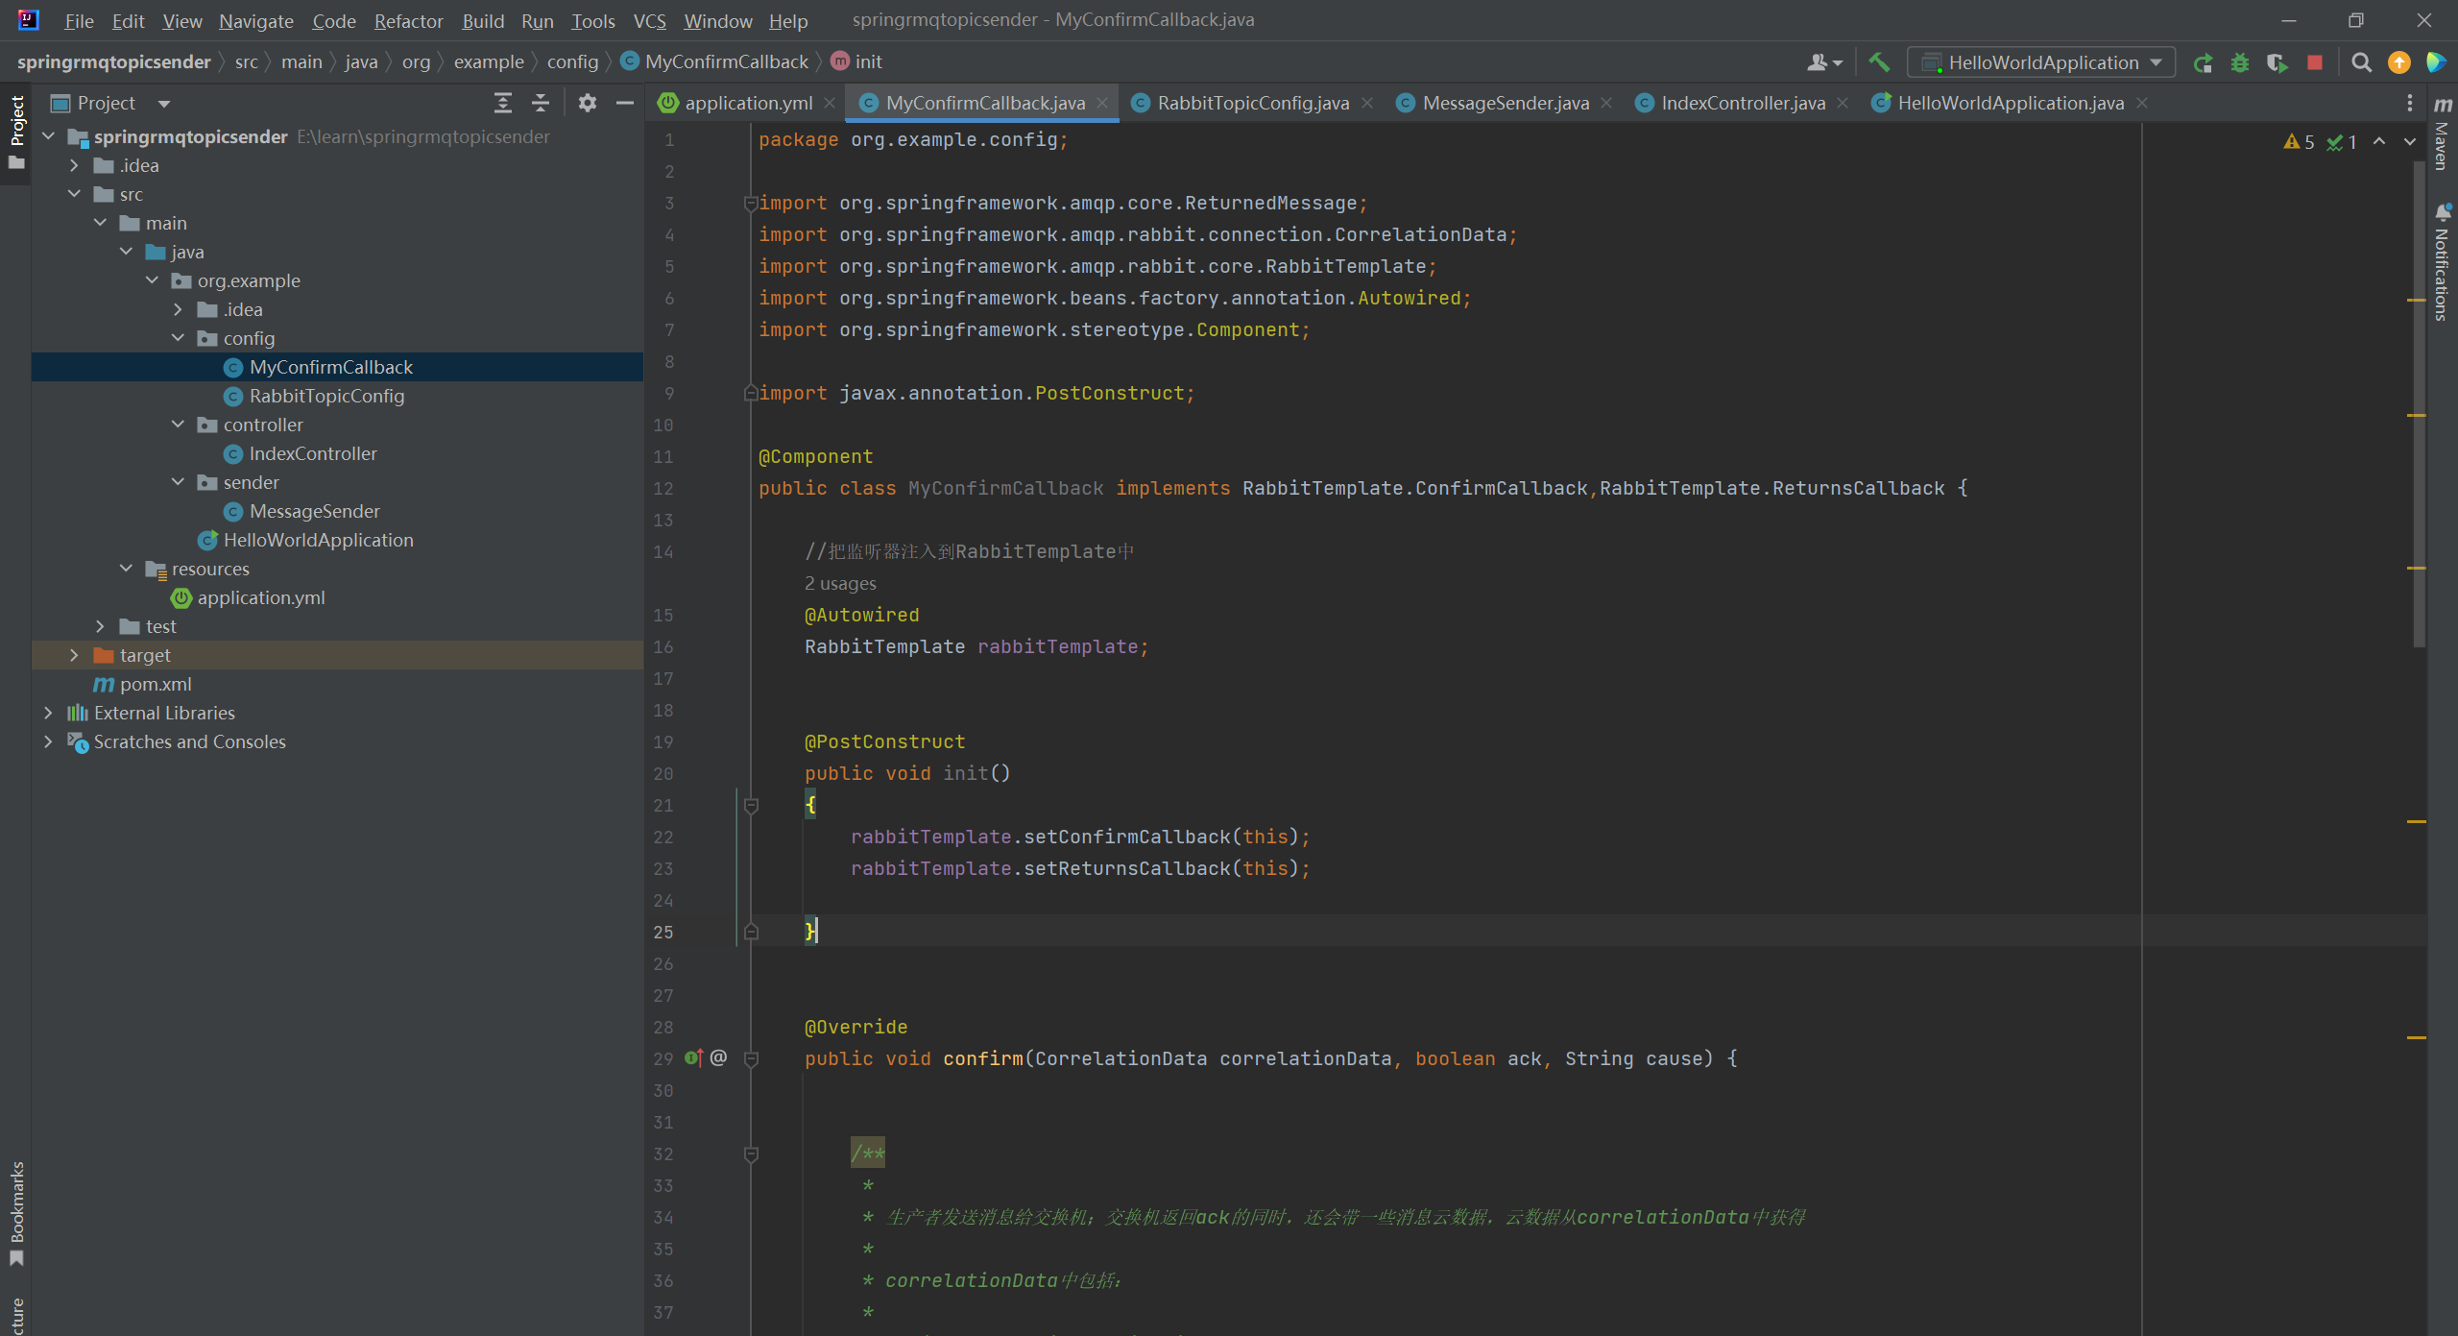Open the Refactor menu

point(408,20)
